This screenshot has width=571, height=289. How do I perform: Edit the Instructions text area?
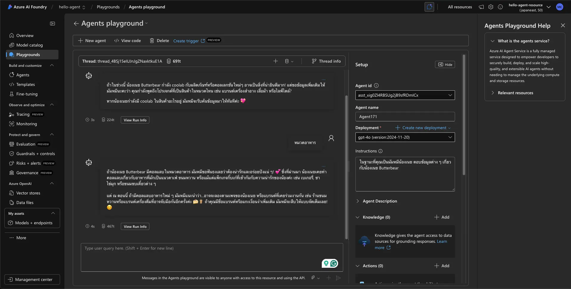point(405,174)
